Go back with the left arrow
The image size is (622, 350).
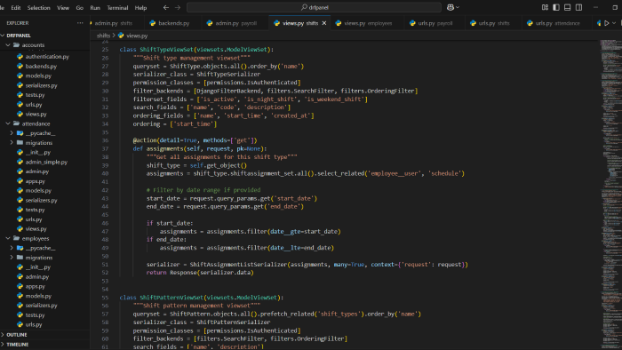[x=166, y=7]
